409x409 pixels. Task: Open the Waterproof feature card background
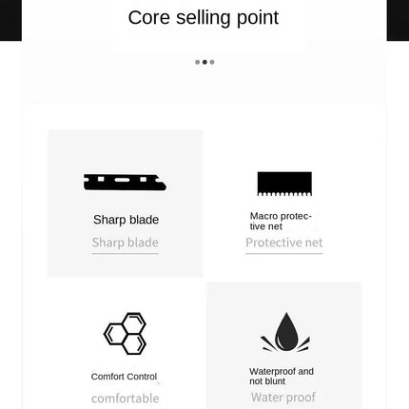pos(284,345)
